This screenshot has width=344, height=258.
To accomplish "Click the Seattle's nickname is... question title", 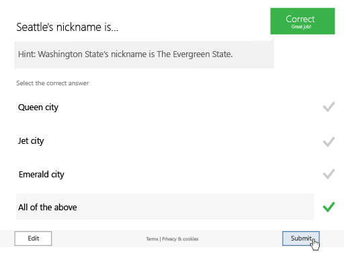I will coord(67,27).
